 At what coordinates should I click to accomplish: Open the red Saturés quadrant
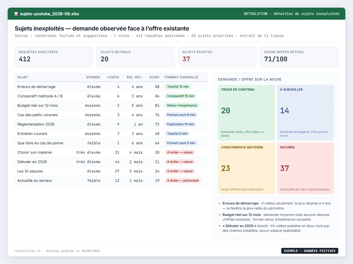click(x=305, y=168)
